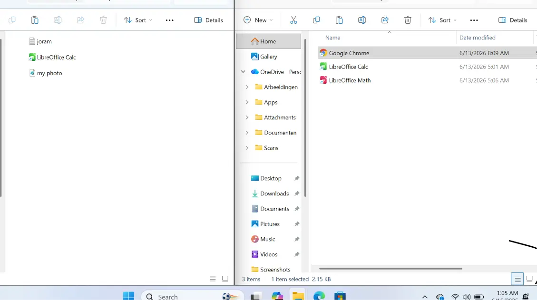Click pin icon next to Downloads
The height and width of the screenshot is (300, 537).
pyautogui.click(x=297, y=194)
